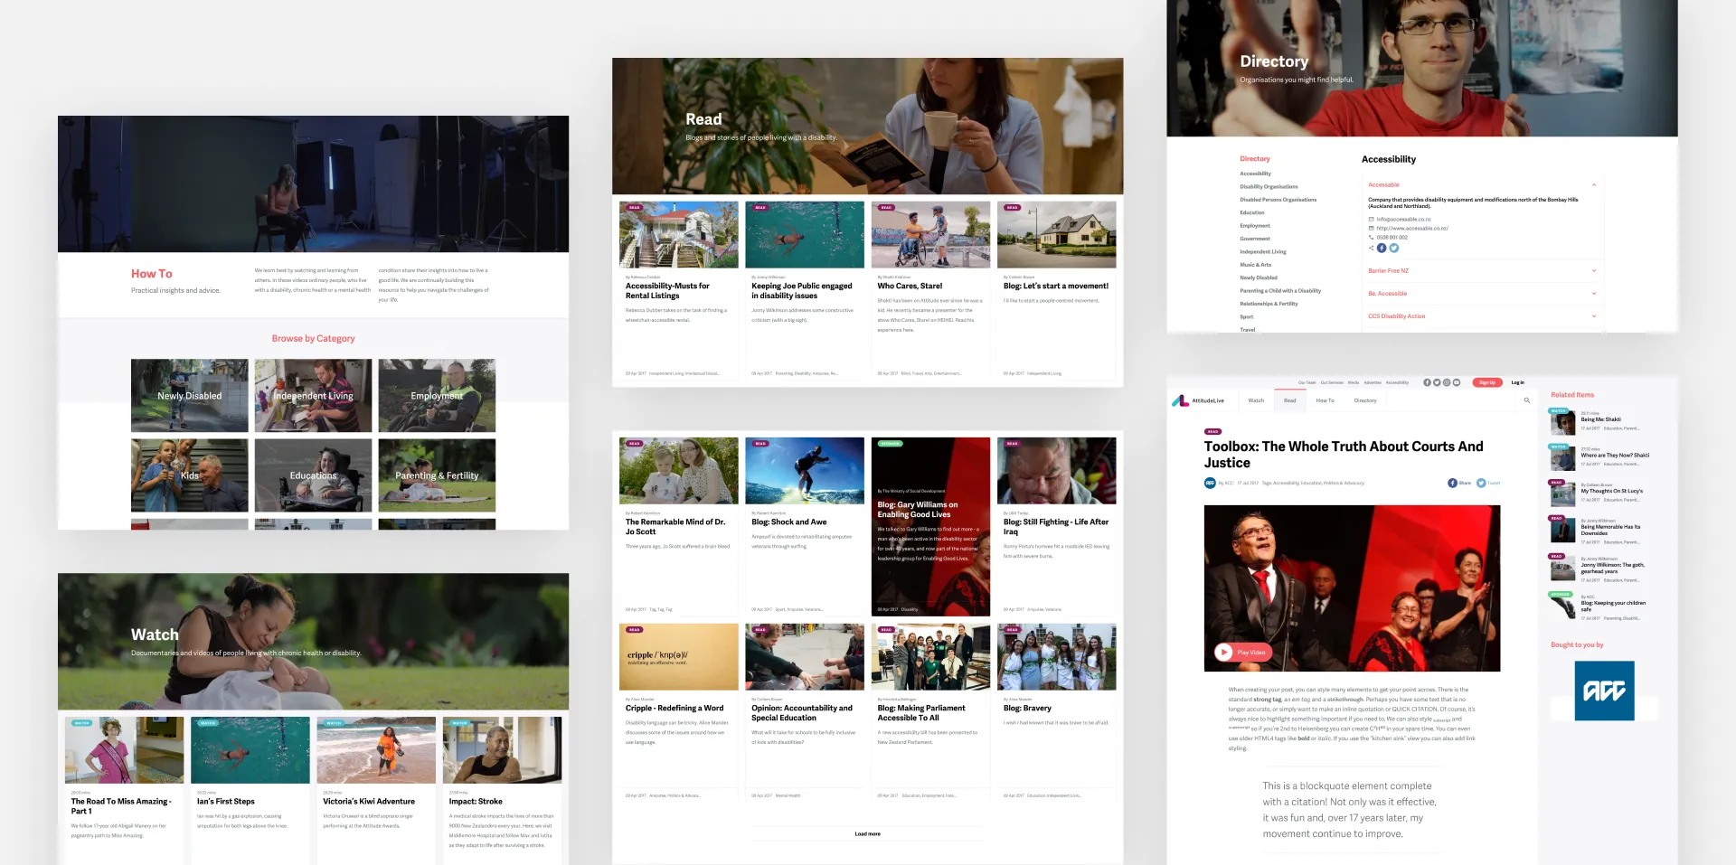Click the Browse by Category heading

coord(313,338)
